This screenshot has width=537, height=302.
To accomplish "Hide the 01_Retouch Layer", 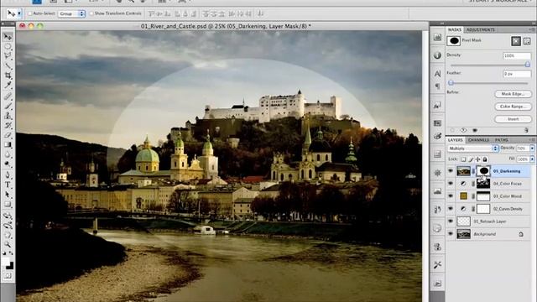I will tap(451, 221).
